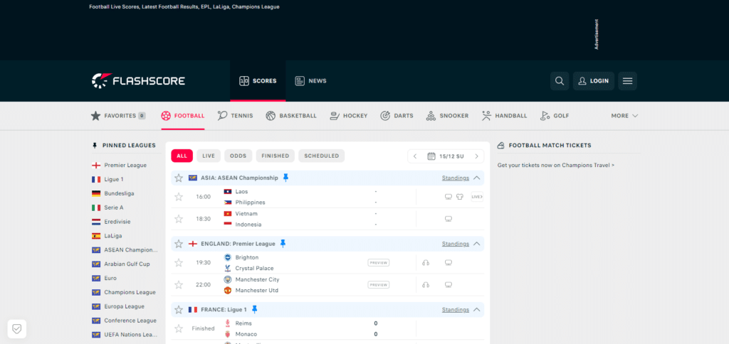
Task: Click the Flashscore logo
Action: 138,81
